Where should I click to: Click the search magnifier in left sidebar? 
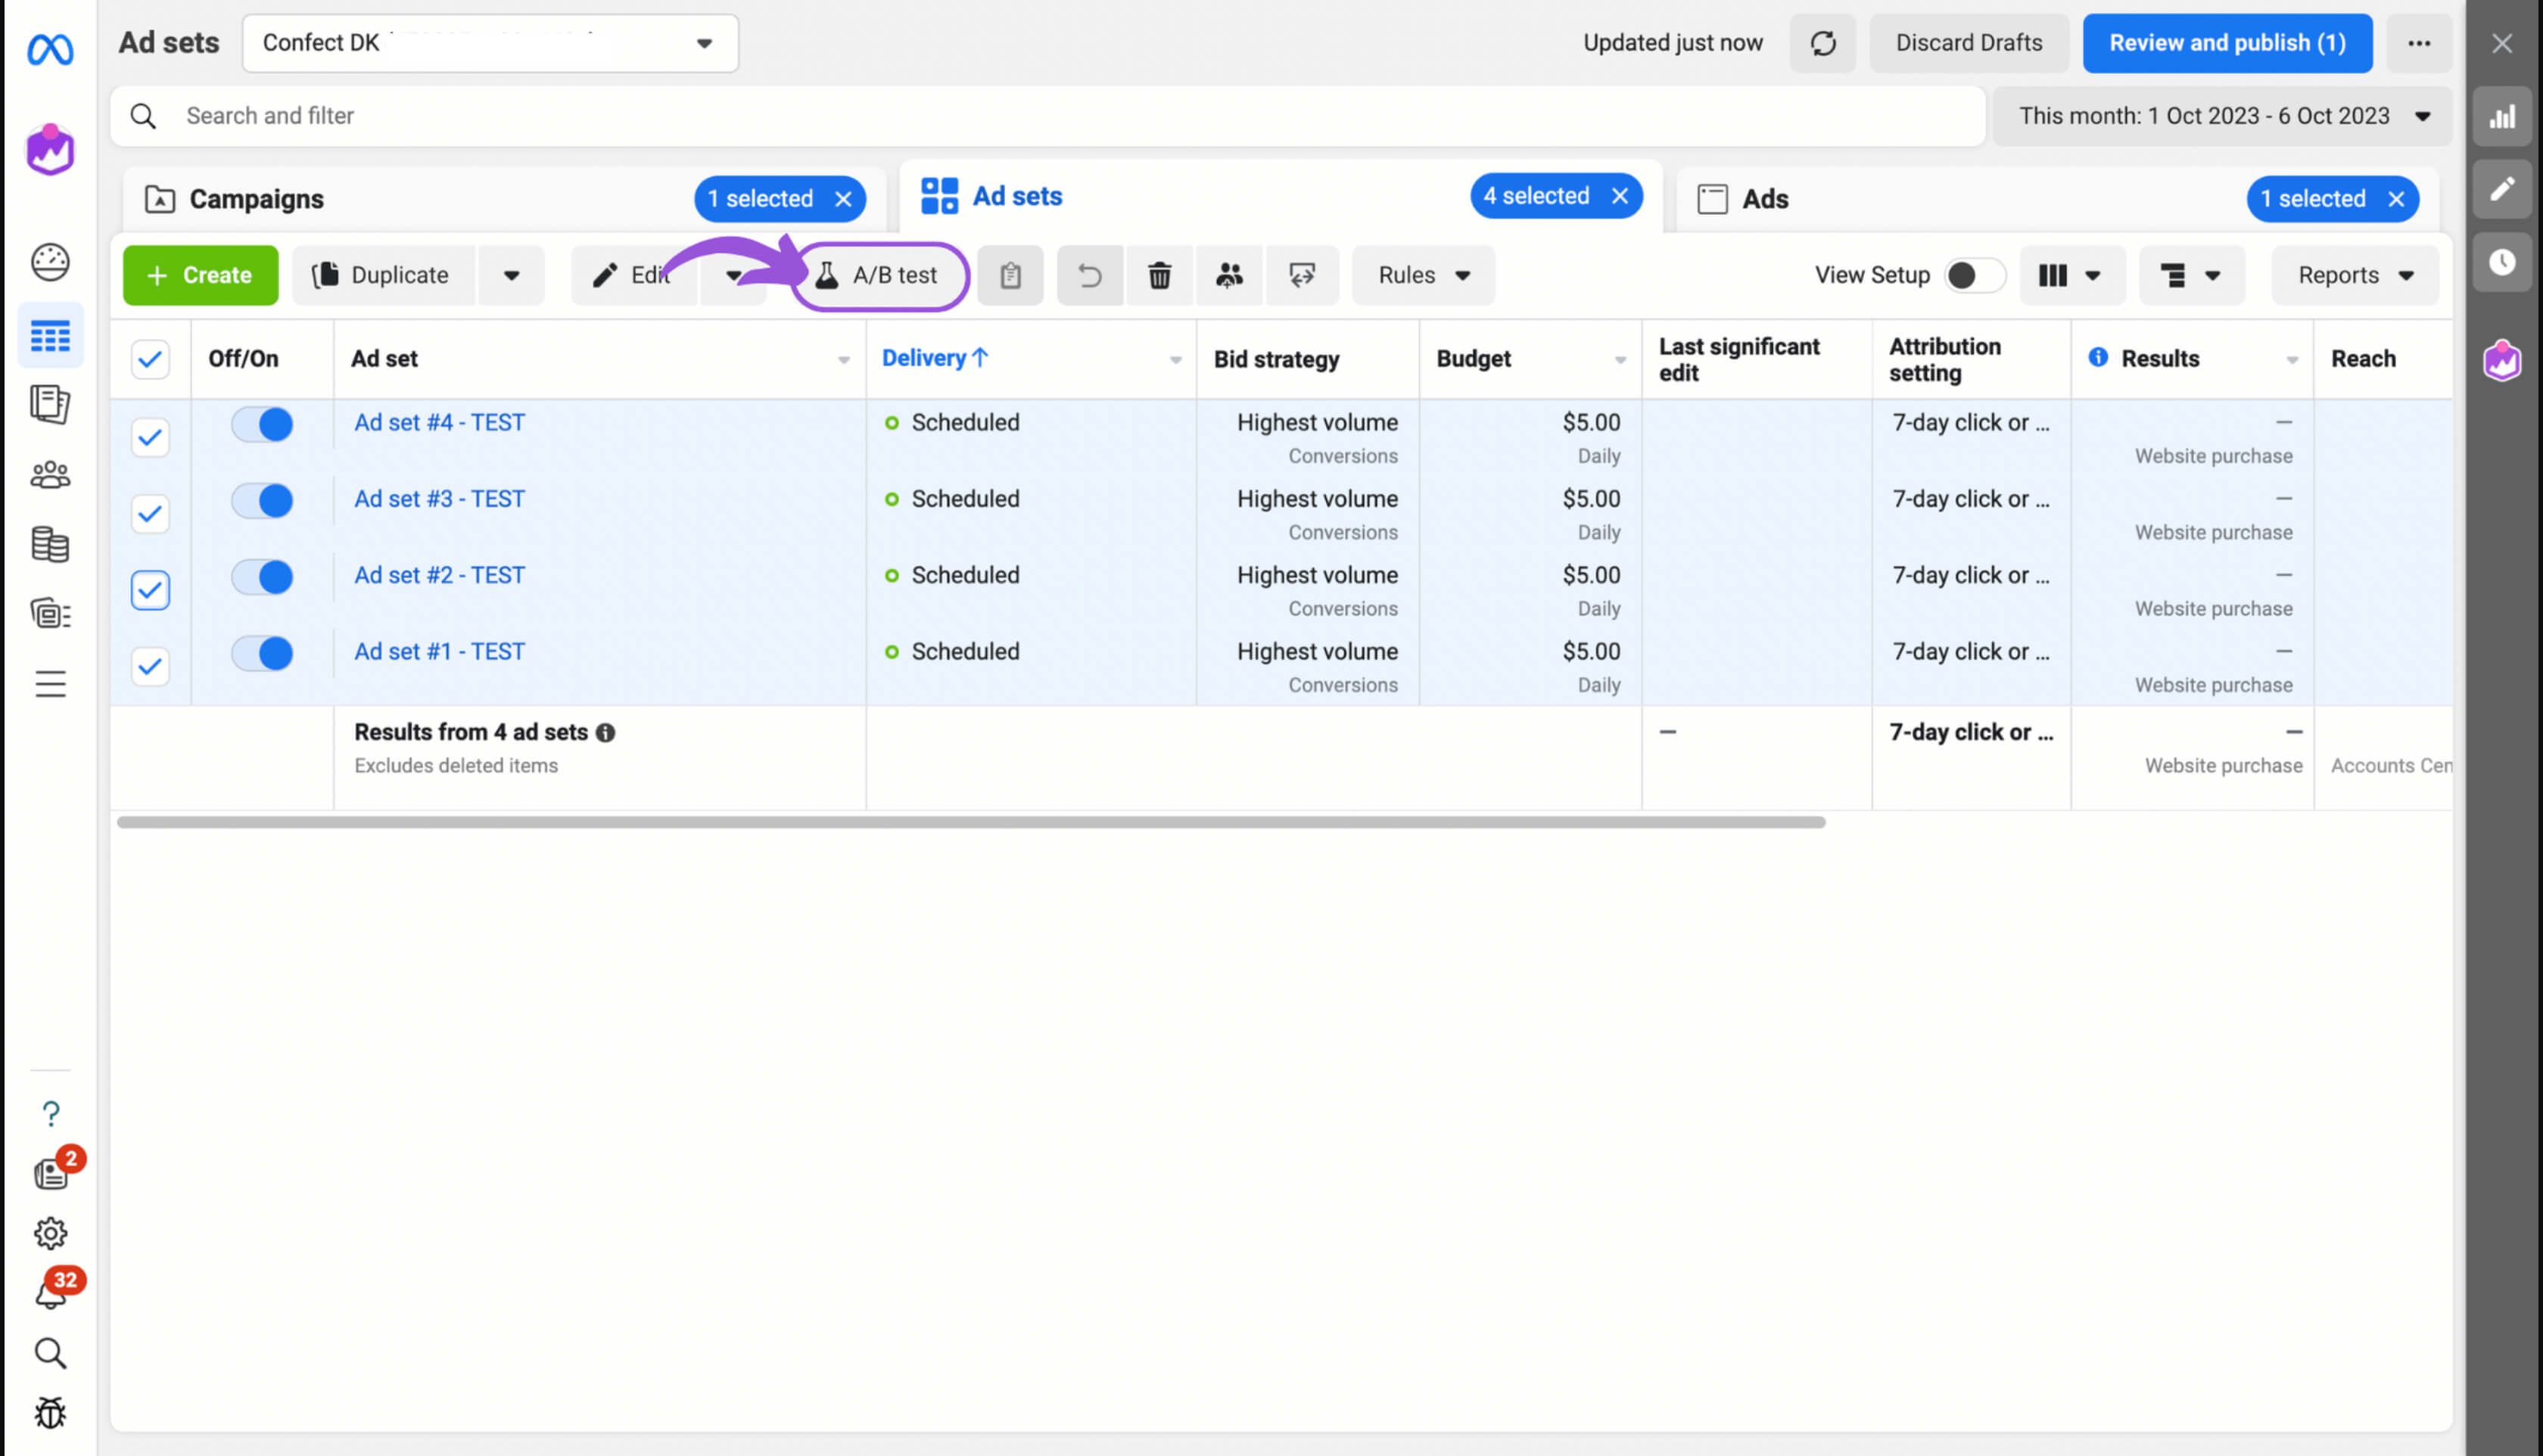click(x=50, y=1354)
